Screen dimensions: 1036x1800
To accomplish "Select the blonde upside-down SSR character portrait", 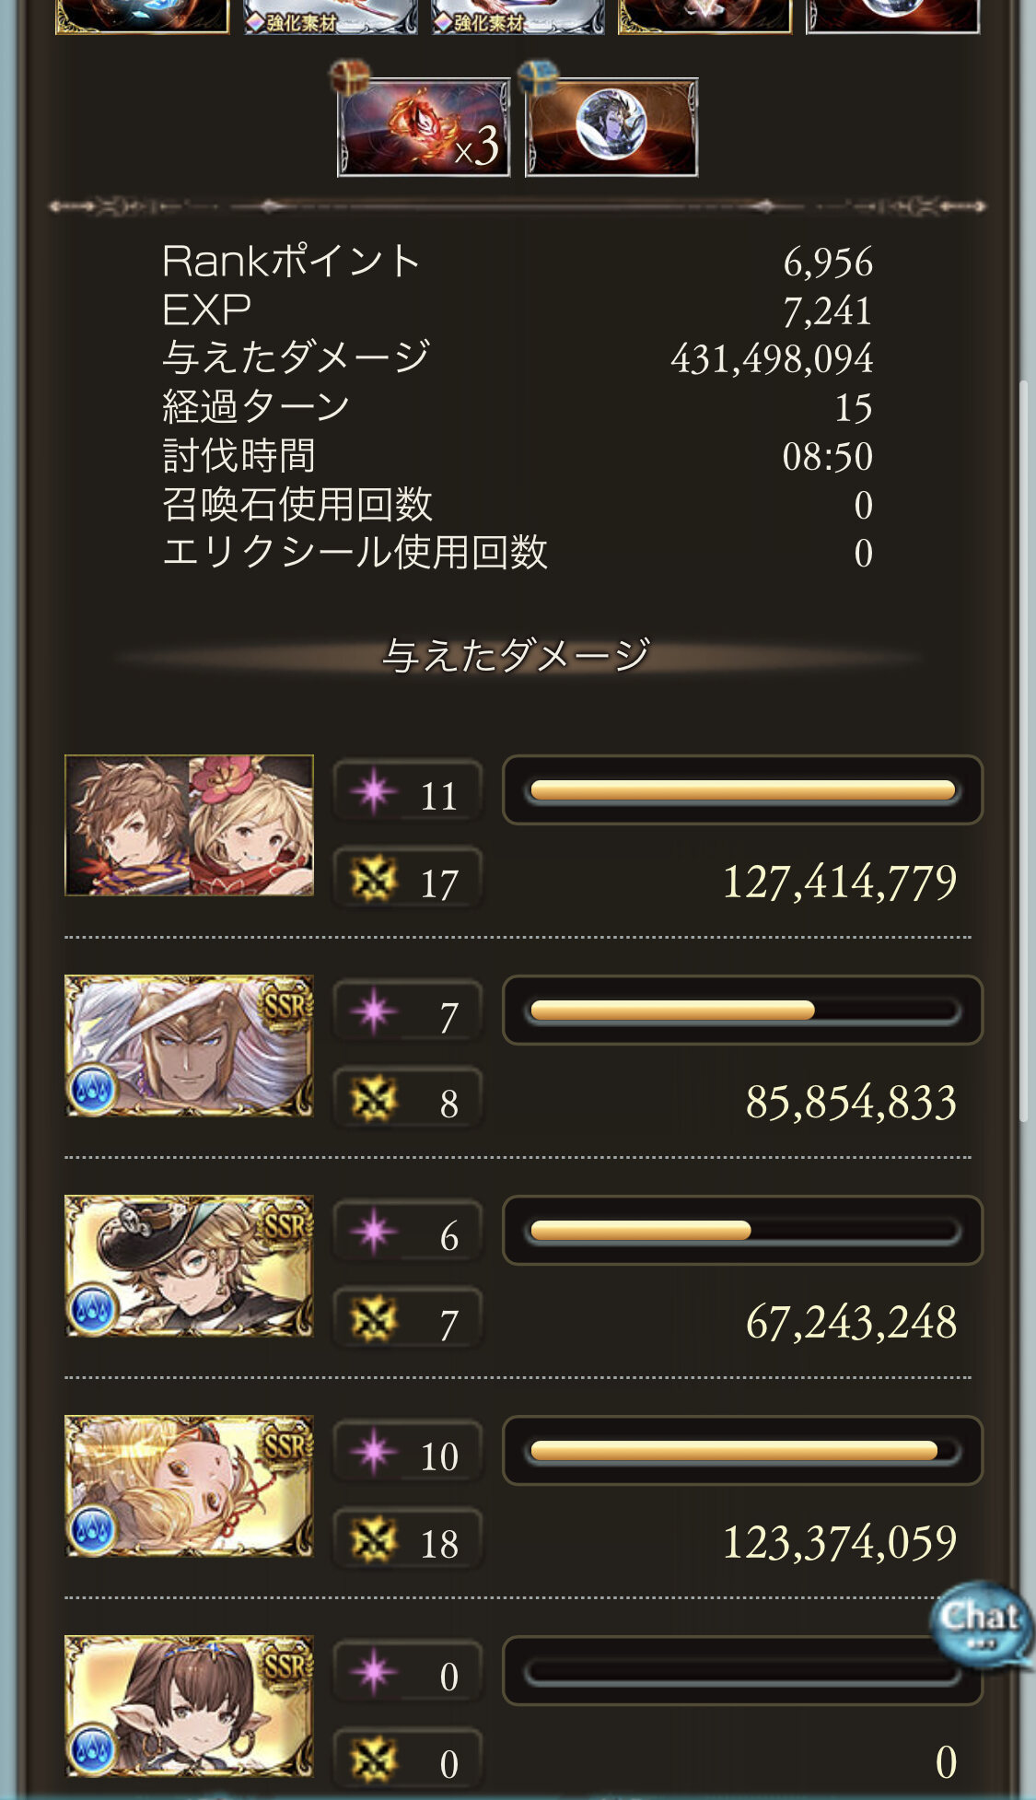I will (189, 1486).
